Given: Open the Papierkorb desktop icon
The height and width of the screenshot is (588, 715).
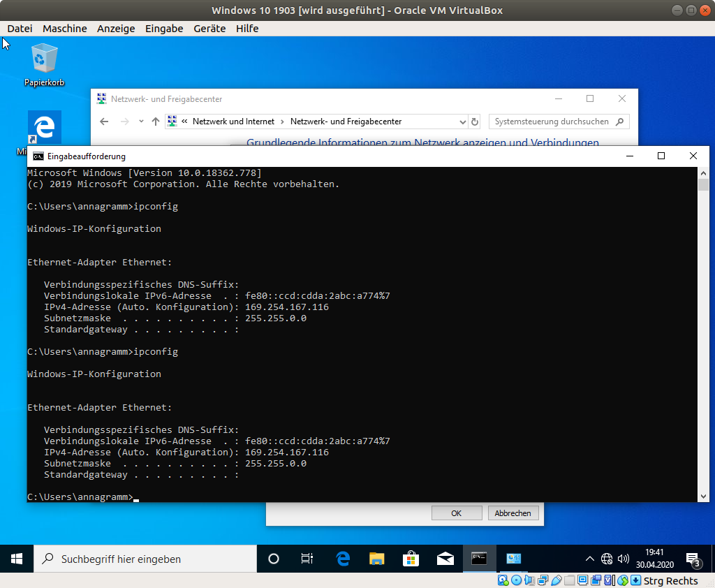Looking at the screenshot, I should [44, 65].
